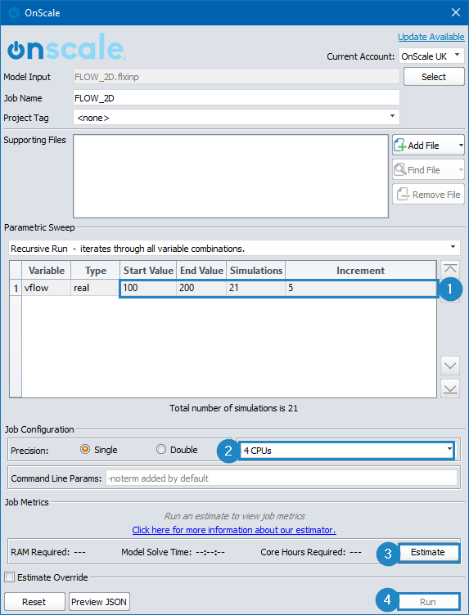Viewport: 469px width, 615px height.
Task: Expand the Project Tag dropdown
Action: (x=237, y=117)
